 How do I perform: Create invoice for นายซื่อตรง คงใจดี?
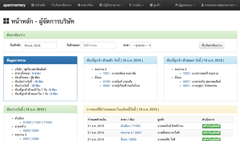click(x=211, y=133)
